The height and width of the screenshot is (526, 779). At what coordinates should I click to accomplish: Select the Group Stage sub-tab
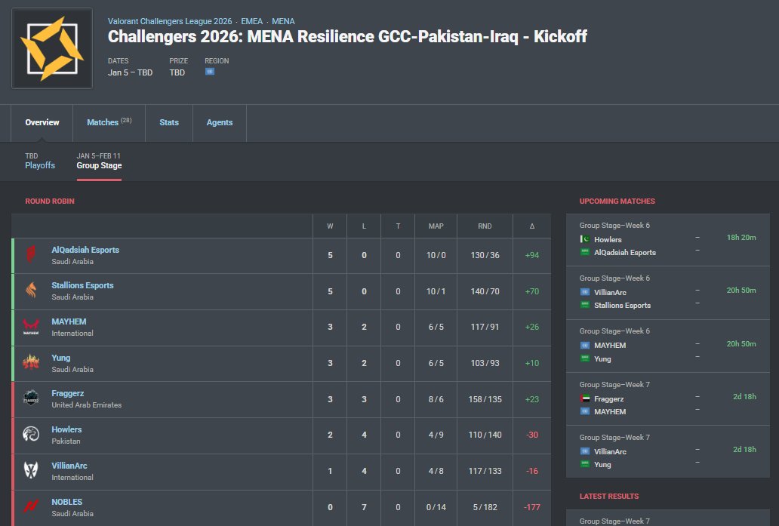click(99, 161)
